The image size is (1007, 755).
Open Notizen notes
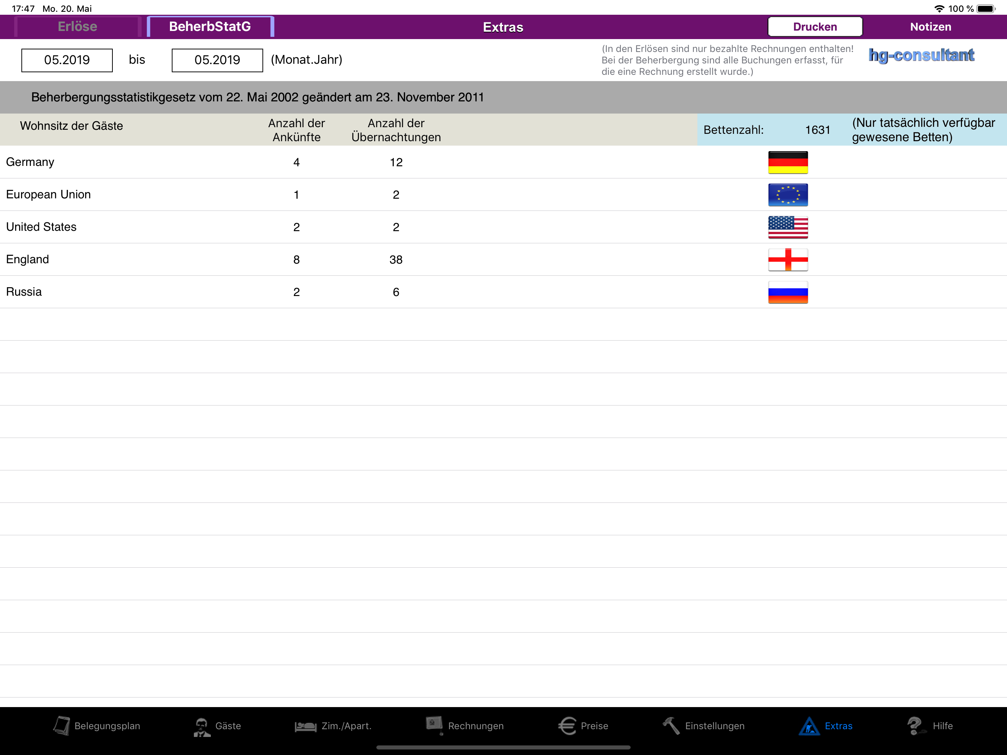click(x=931, y=27)
